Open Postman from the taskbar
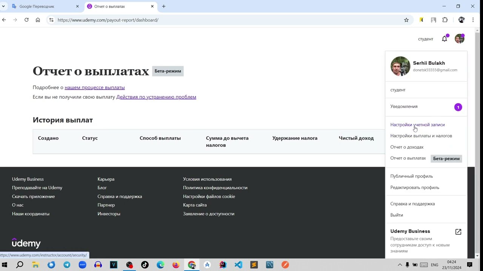 [x=285, y=265]
